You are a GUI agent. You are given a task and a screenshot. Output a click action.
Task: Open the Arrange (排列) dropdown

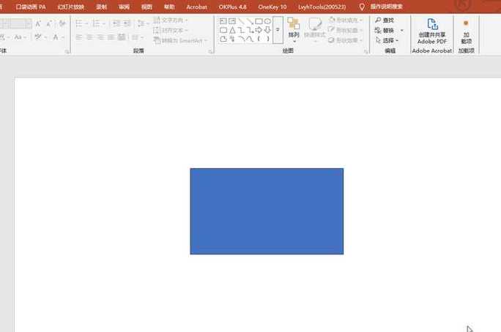point(293,30)
